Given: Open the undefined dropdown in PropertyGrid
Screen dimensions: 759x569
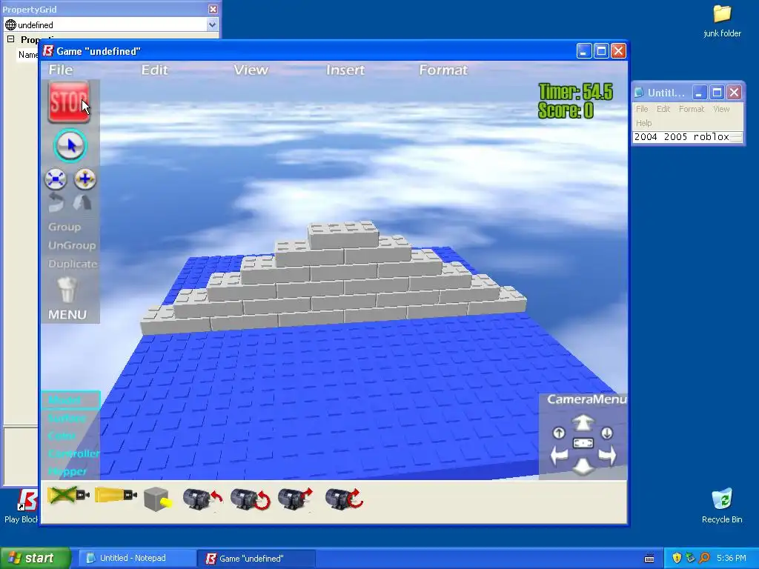Looking at the screenshot, I should click(x=212, y=24).
